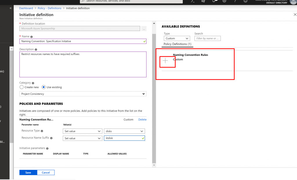Add the Naming Convention Rules policy with plus icon
Image resolution: width=297 pixels, height=180 pixels.
pyautogui.click(x=165, y=60)
